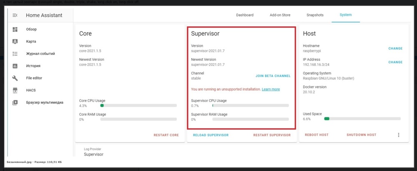Click the Supervisor card heading
417x171 pixels.
click(x=205, y=34)
